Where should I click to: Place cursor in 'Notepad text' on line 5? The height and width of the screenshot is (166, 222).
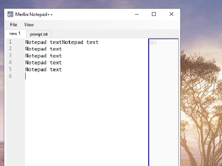pos(44,70)
